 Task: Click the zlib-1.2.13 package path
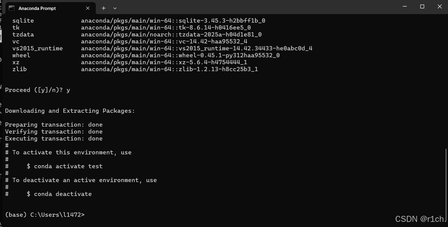pos(169,69)
